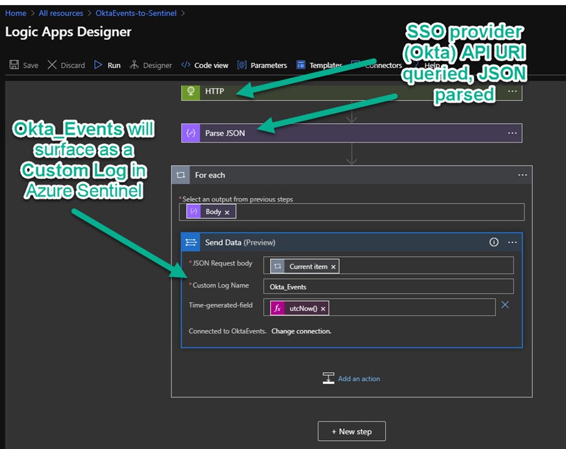
Task: Remove the Current item token
Action: coord(334,267)
